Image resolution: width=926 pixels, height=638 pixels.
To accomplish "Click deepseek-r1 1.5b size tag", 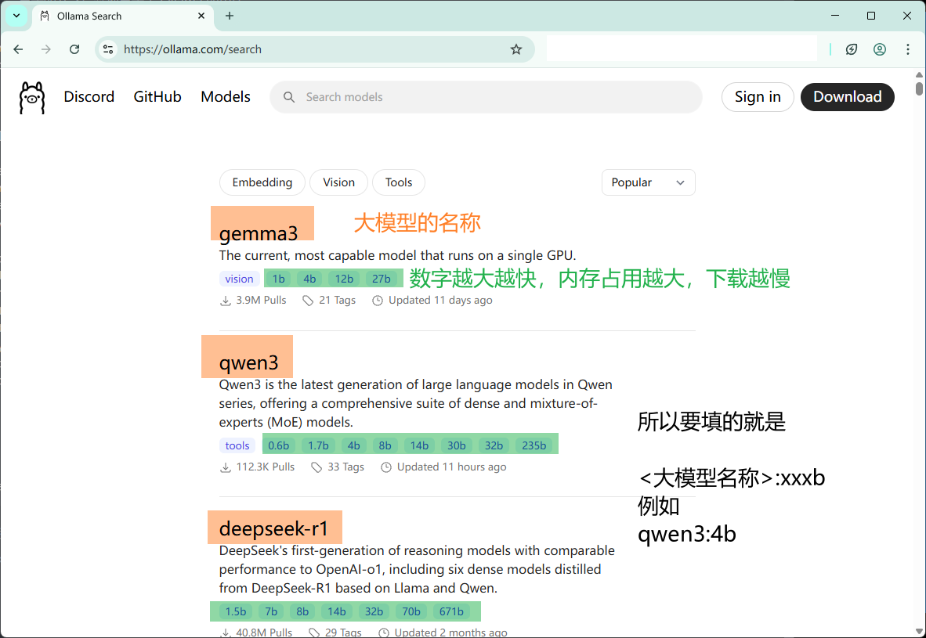I will click(x=236, y=611).
